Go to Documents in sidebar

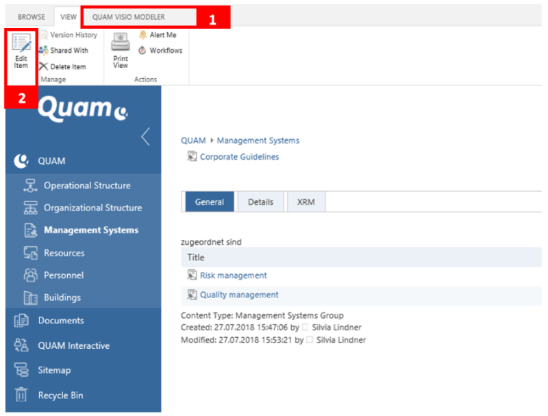(x=61, y=321)
